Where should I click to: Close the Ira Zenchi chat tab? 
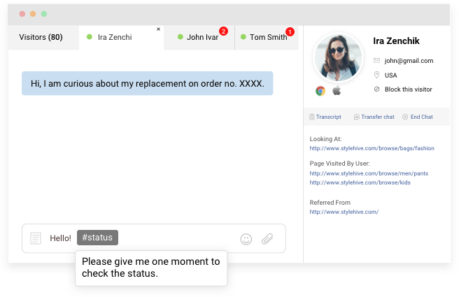pyautogui.click(x=158, y=29)
